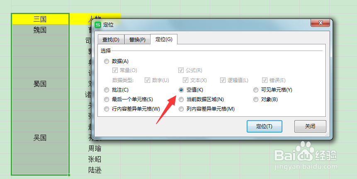Viewport: 357px width, 179px height.
Task: Click the 关闭 button
Action: coord(310,126)
